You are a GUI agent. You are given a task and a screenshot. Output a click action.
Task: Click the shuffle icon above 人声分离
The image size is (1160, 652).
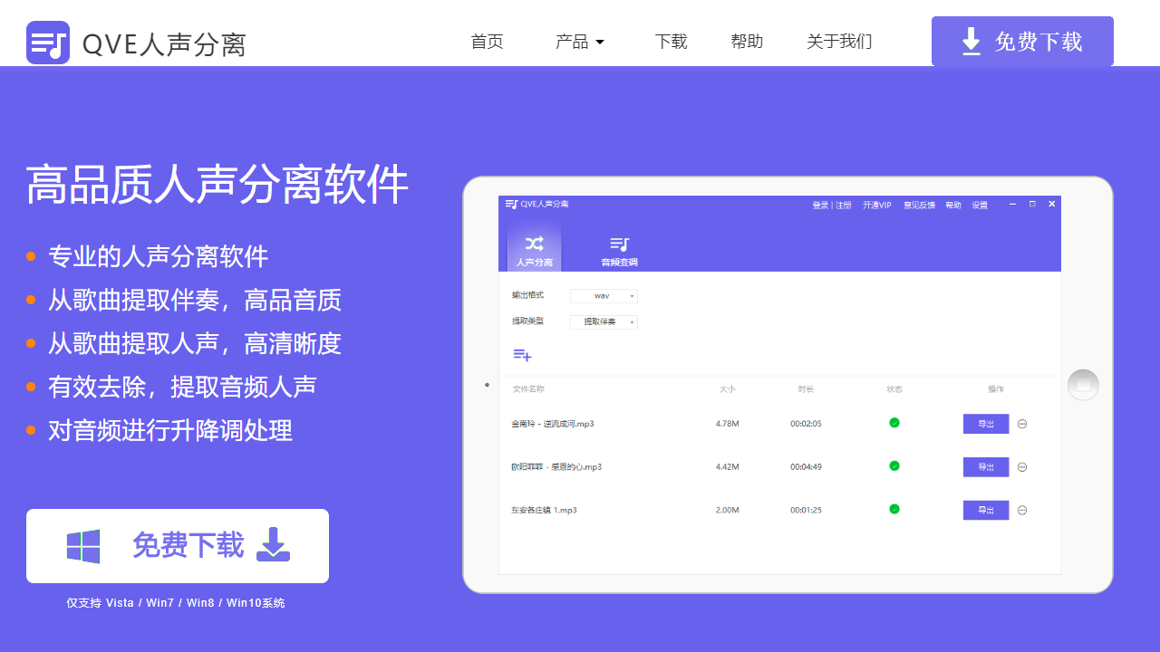[x=535, y=244]
